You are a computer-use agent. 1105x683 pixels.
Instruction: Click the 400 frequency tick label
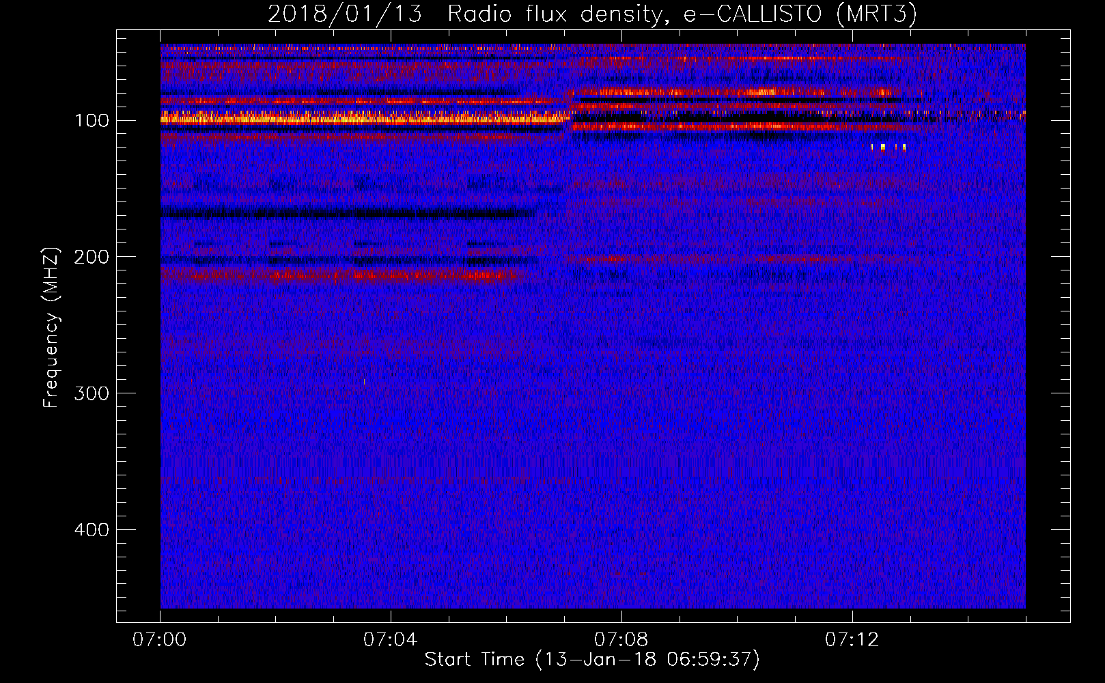pyautogui.click(x=92, y=530)
